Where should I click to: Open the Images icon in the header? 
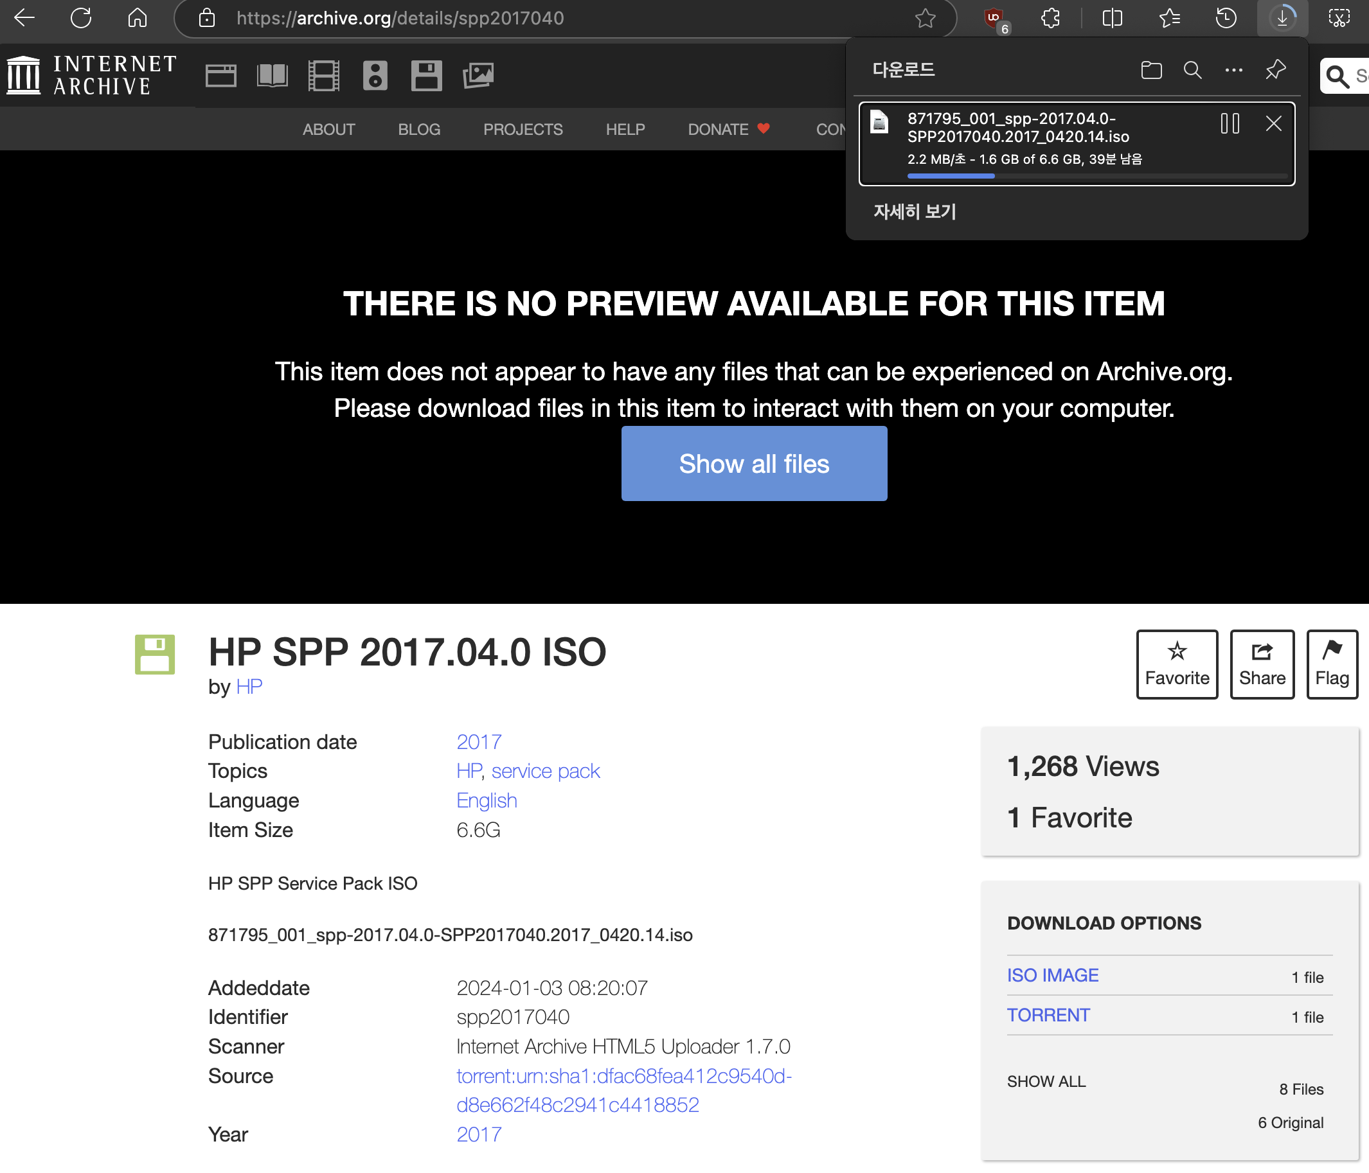click(x=478, y=75)
